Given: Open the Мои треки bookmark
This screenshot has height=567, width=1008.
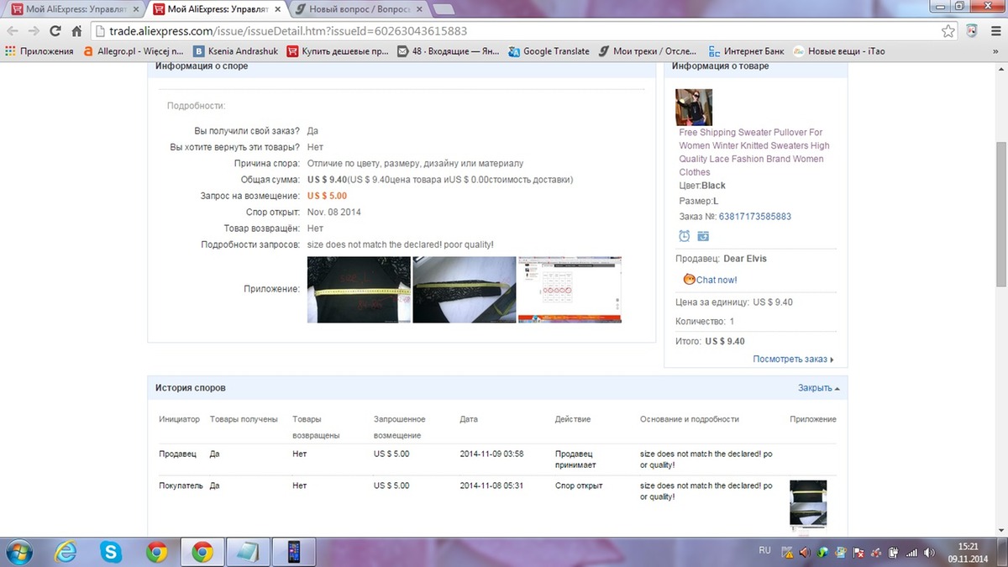Looking at the screenshot, I should tap(648, 51).
